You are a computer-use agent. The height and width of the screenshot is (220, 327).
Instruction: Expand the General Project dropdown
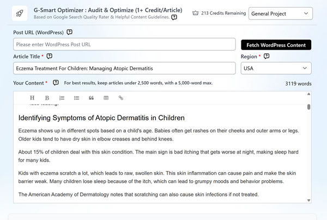coord(281,14)
